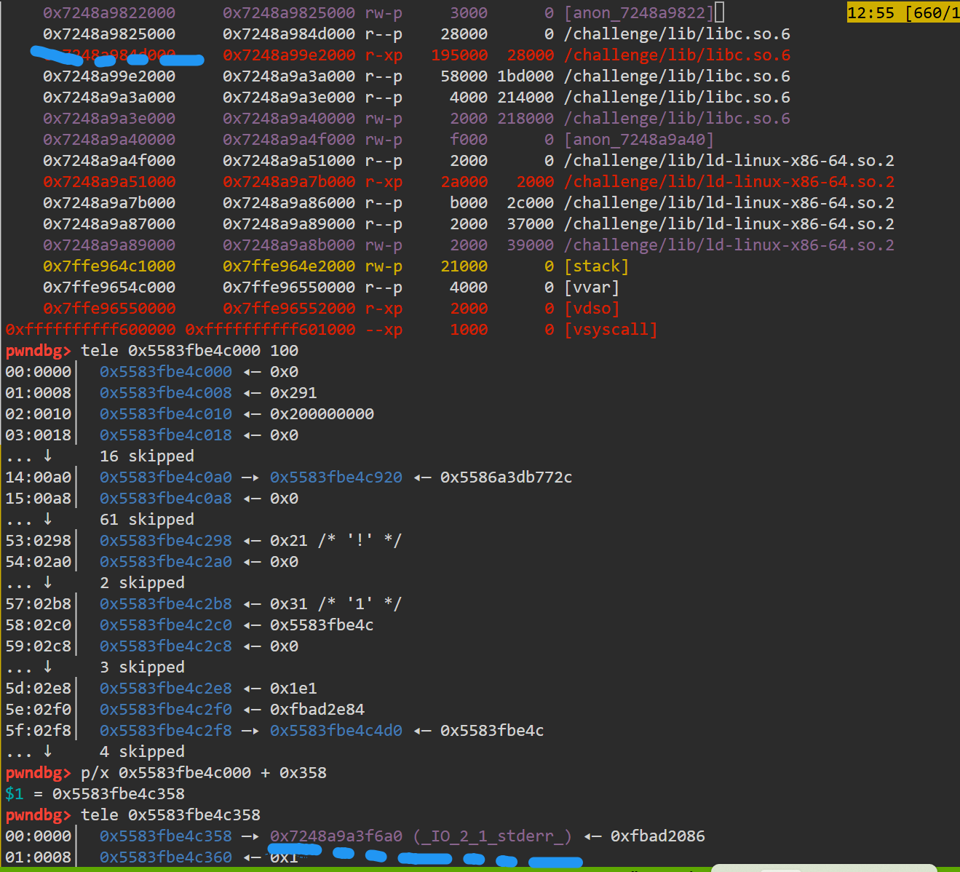Select the $1 history variable
Viewport: 960px width, 872px height.
tap(15, 794)
